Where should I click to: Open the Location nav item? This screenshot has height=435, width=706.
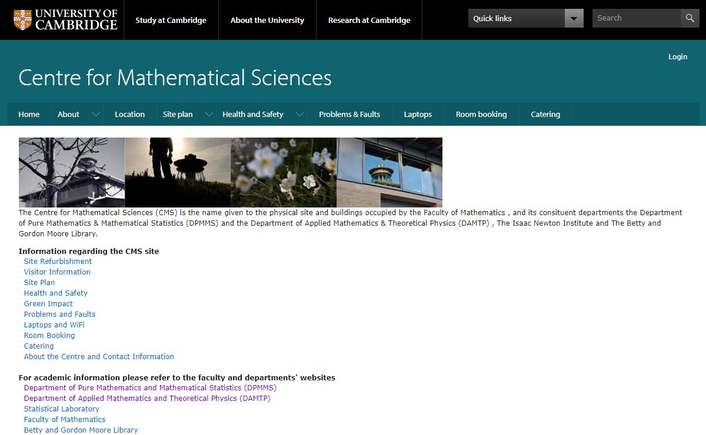click(129, 115)
